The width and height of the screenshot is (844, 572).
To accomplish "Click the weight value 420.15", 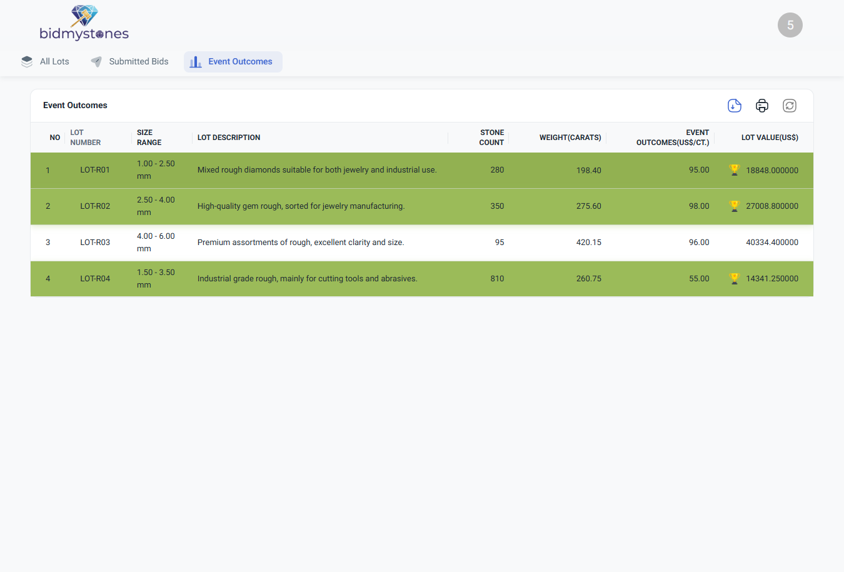I will pyautogui.click(x=589, y=243).
